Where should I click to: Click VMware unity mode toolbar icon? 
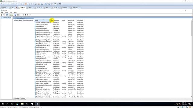(x=55, y=4)
